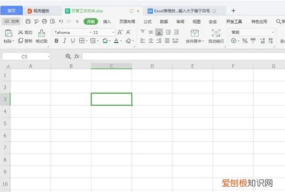Open the 文件 file menu
Image resolution: width=285 pixels, height=192 pixels.
[x=12, y=21]
